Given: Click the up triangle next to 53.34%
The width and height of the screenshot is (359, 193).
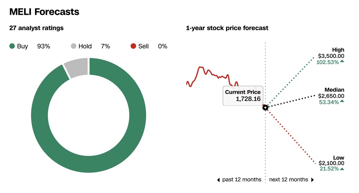Looking at the screenshot, I should coord(342,102).
